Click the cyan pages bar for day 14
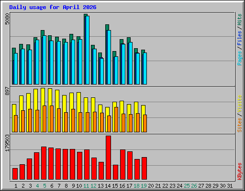Viewport: 245px width, 191px height. pyautogui.click(x=109, y=57)
